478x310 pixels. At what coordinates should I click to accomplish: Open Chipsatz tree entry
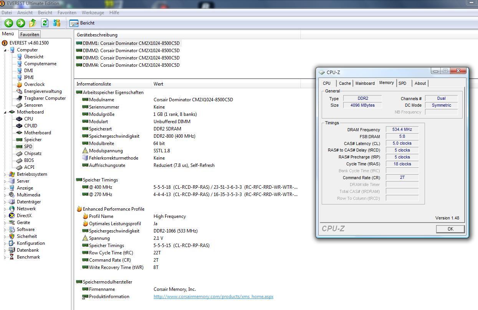pyautogui.click(x=33, y=153)
